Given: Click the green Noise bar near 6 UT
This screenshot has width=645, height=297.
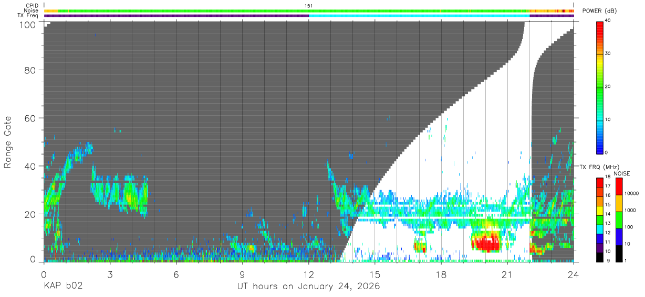Looking at the screenshot, I should click(176, 10).
